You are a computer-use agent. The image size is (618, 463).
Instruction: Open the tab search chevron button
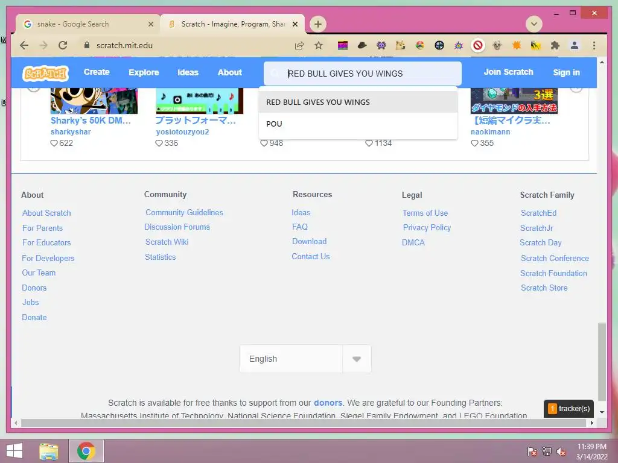(x=534, y=24)
